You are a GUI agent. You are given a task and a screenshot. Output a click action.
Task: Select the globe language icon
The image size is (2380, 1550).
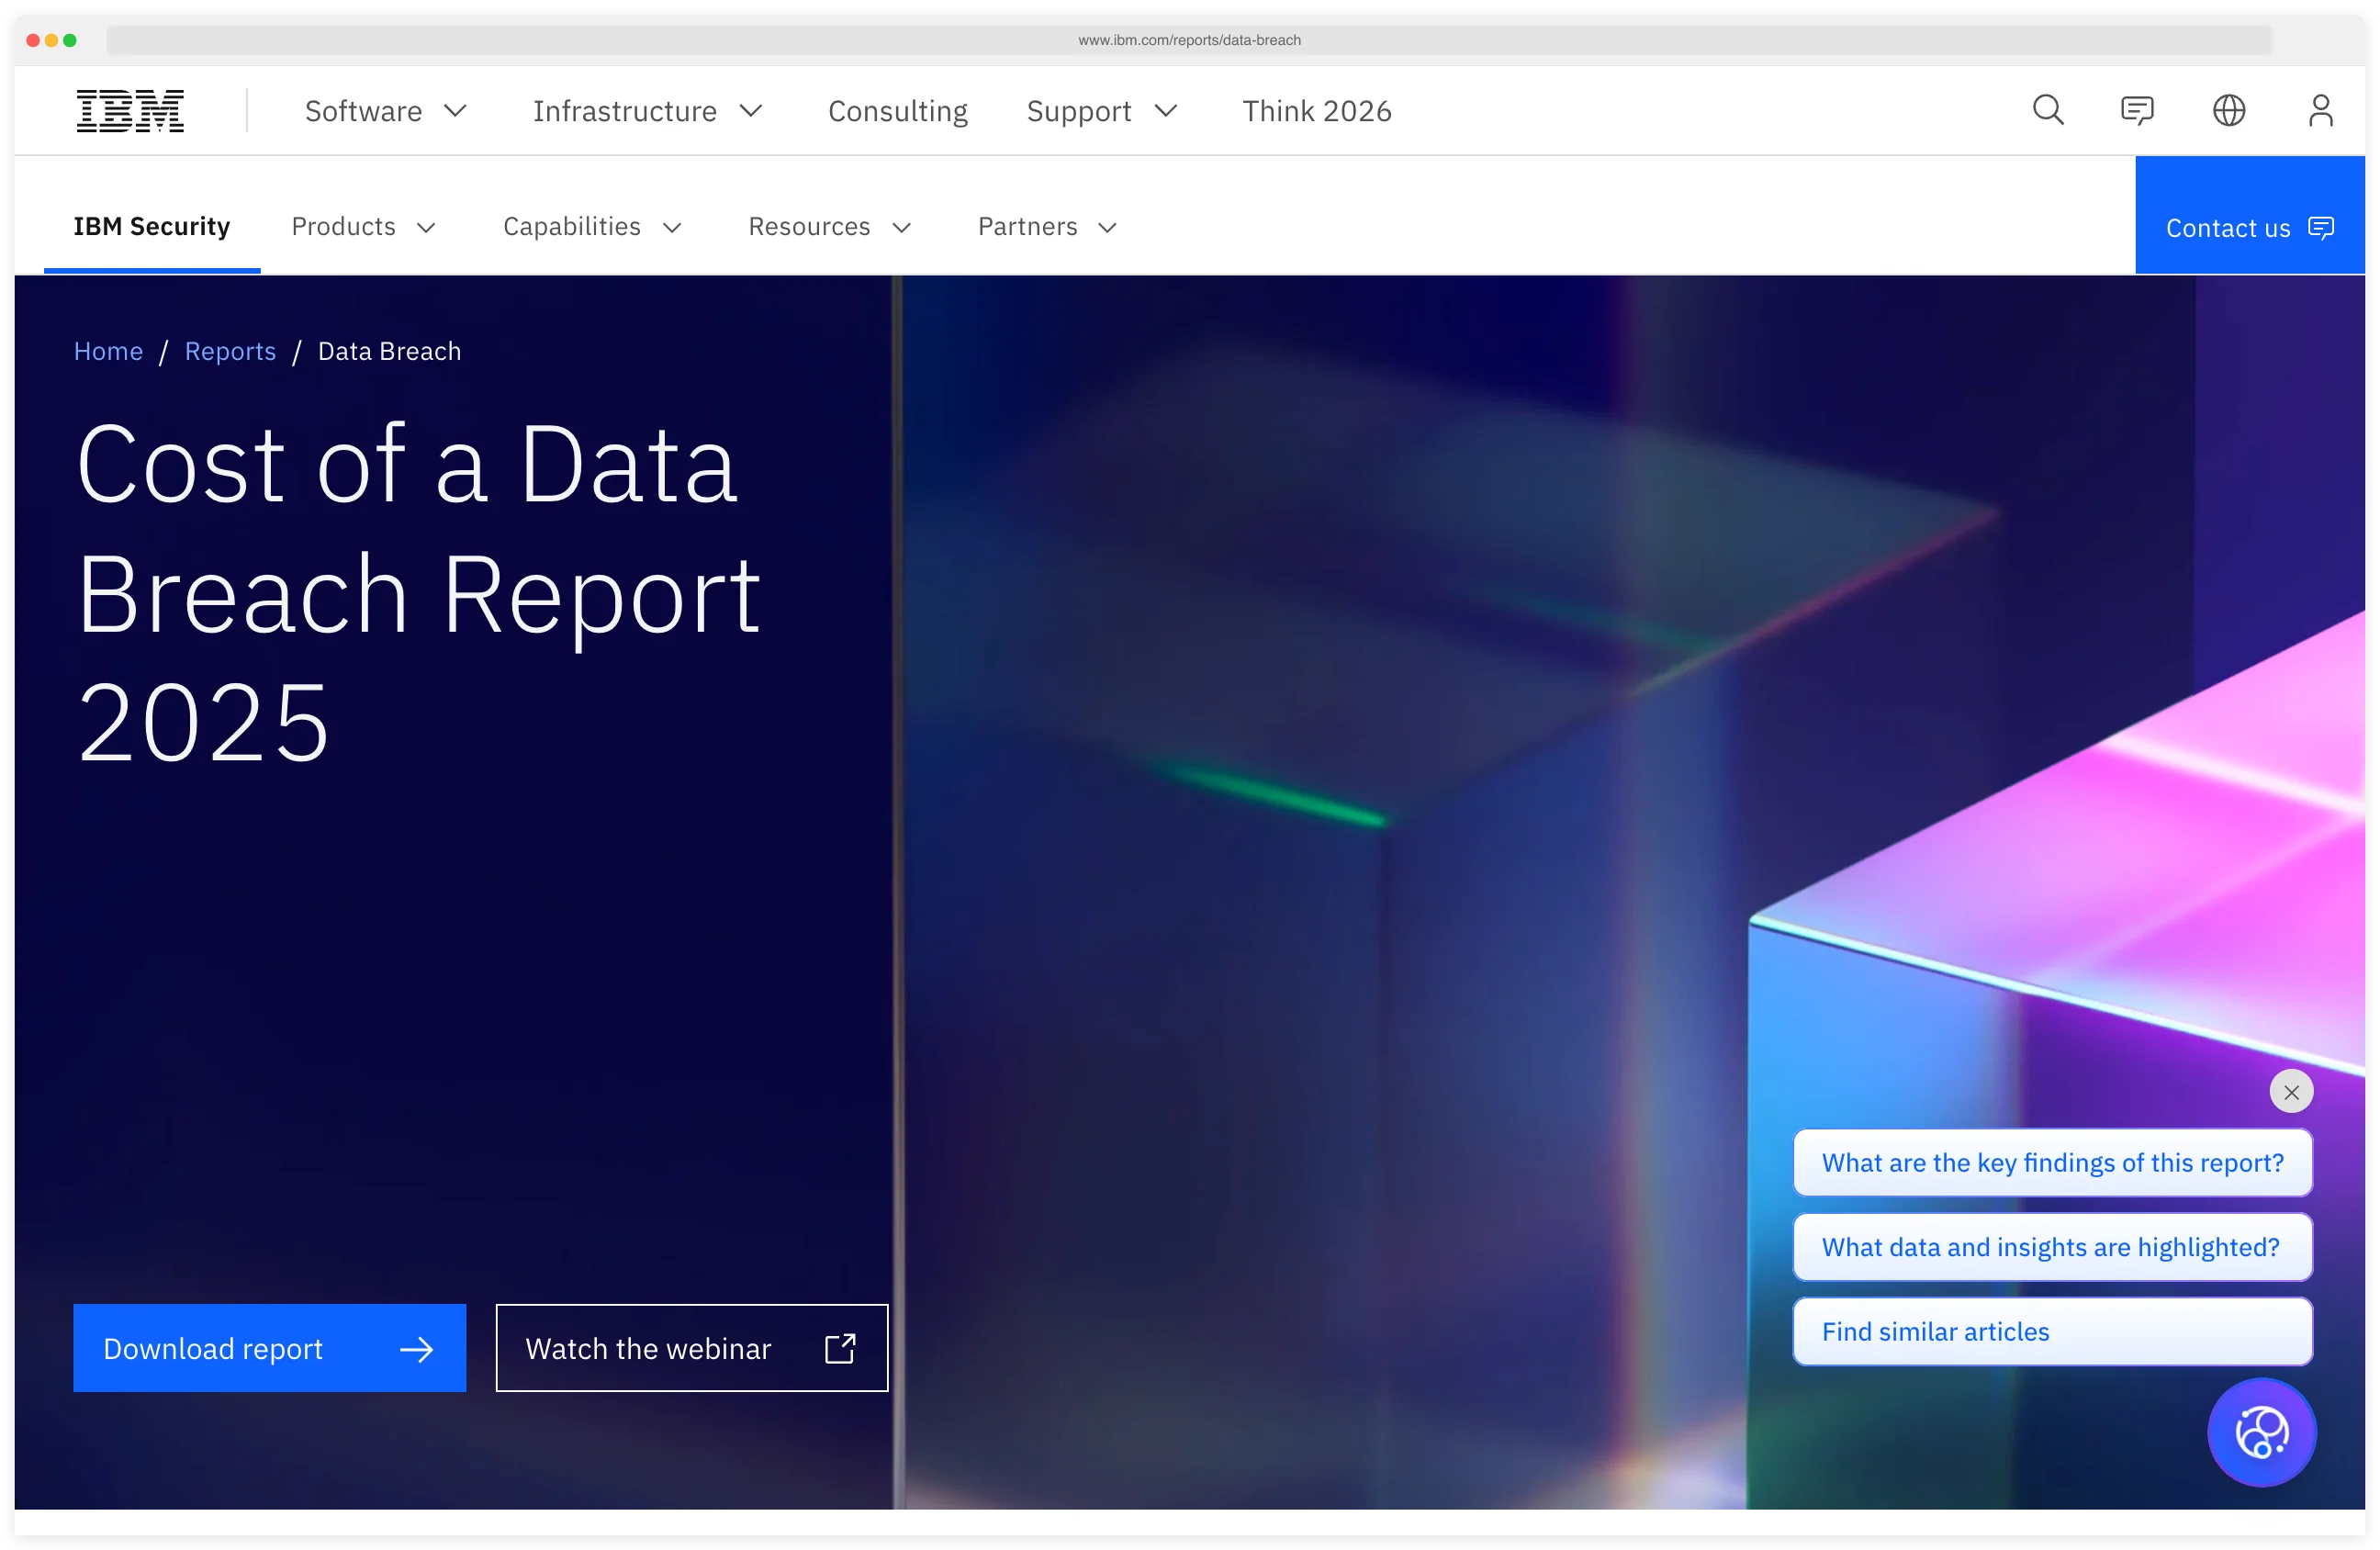pos(2229,110)
